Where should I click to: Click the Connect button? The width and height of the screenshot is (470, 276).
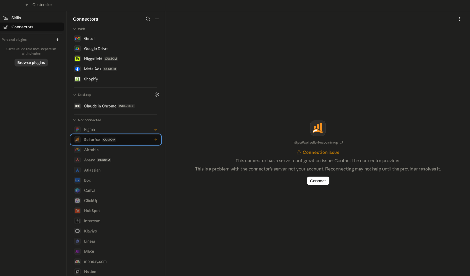(x=318, y=181)
